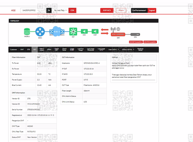The height and width of the screenshot is (142, 193).
Task: Open the Panduan Solusi tab
Action: point(141,50)
